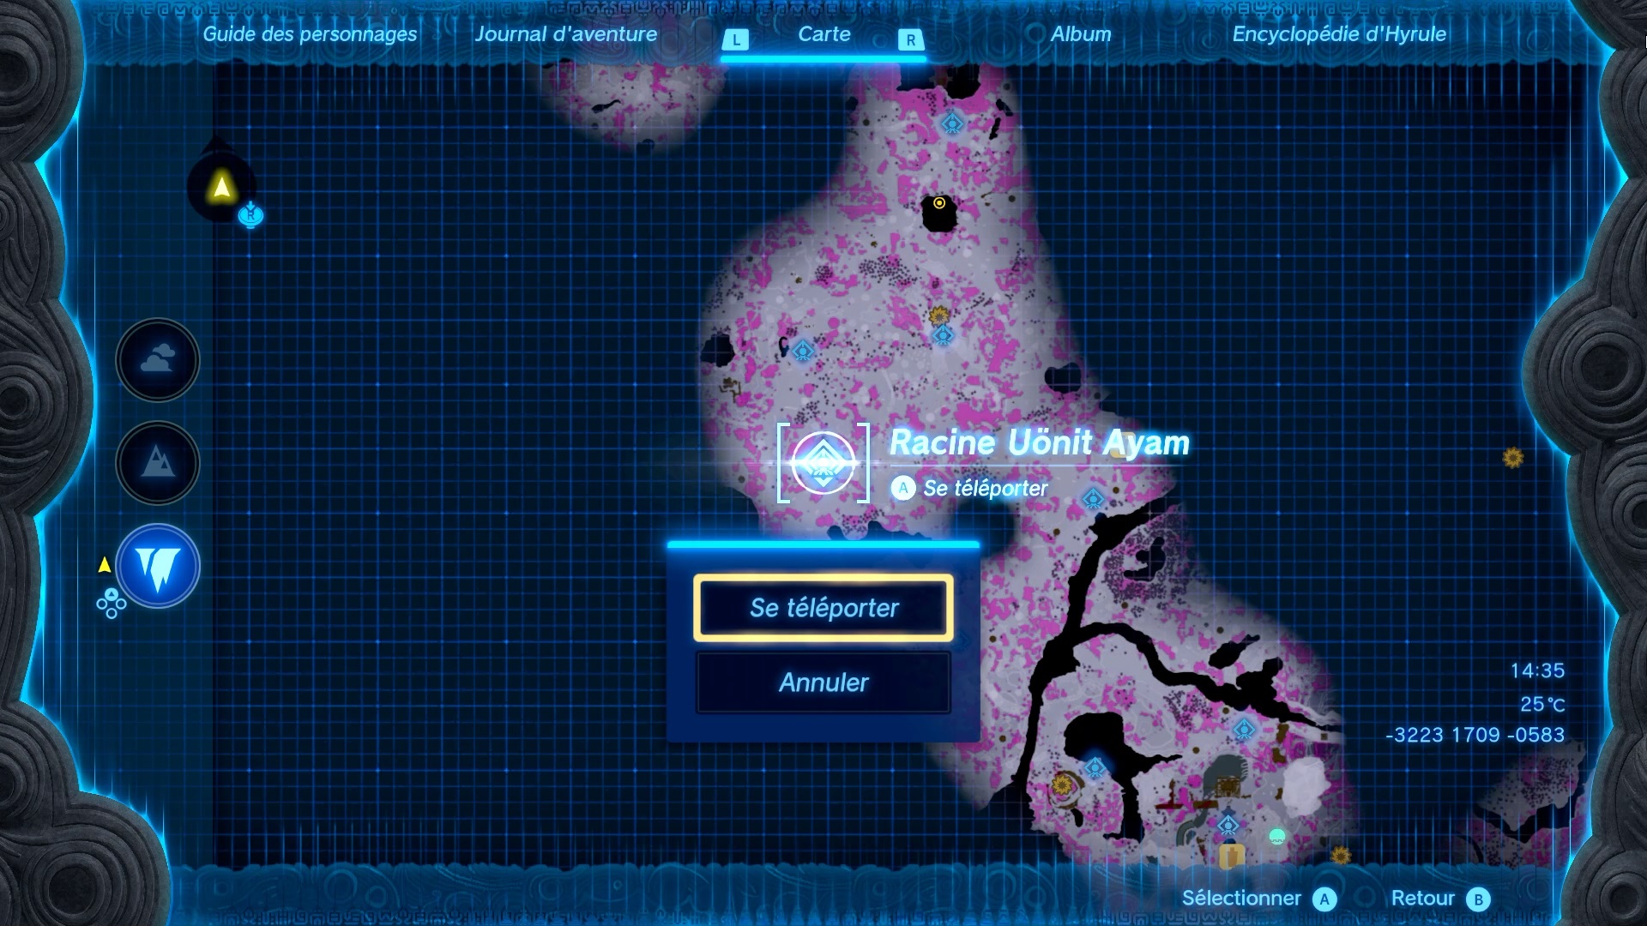Click the lightroot just above the yellow pin

(1228, 825)
